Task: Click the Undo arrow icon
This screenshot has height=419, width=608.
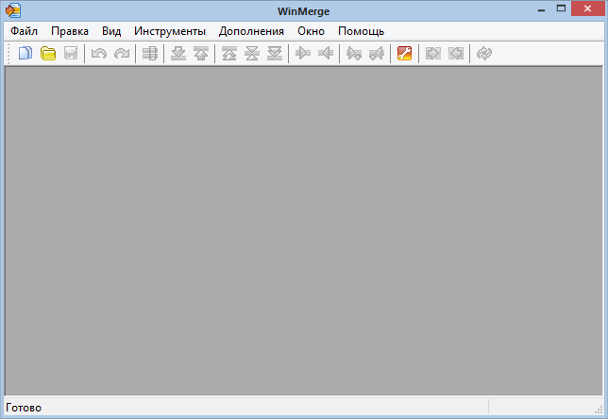Action: tap(99, 53)
